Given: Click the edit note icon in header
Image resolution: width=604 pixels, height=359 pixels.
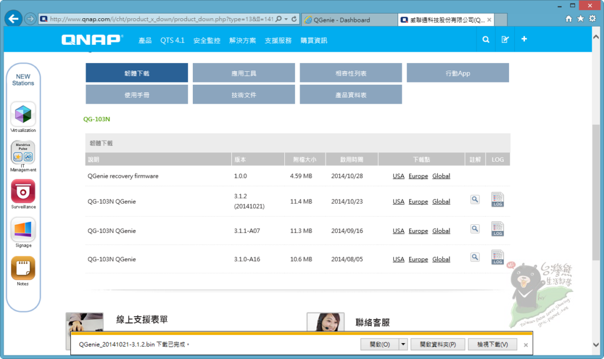Looking at the screenshot, I should pyautogui.click(x=505, y=39).
